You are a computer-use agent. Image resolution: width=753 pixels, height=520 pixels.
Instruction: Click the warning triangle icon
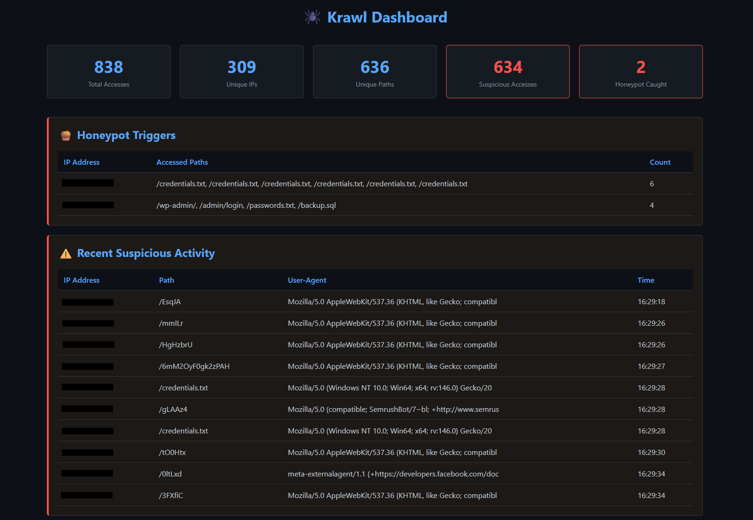pos(66,253)
